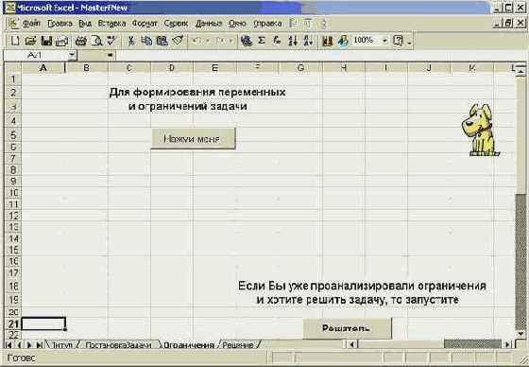This screenshot has height=367, width=529.
Task: Switch to the first sheet tab Input
Action: (62, 345)
